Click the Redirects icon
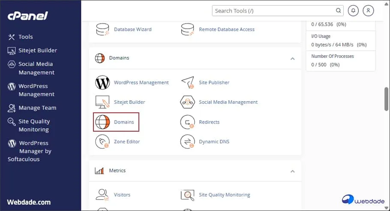Image resolution: width=390 pixels, height=211 pixels. click(x=188, y=122)
